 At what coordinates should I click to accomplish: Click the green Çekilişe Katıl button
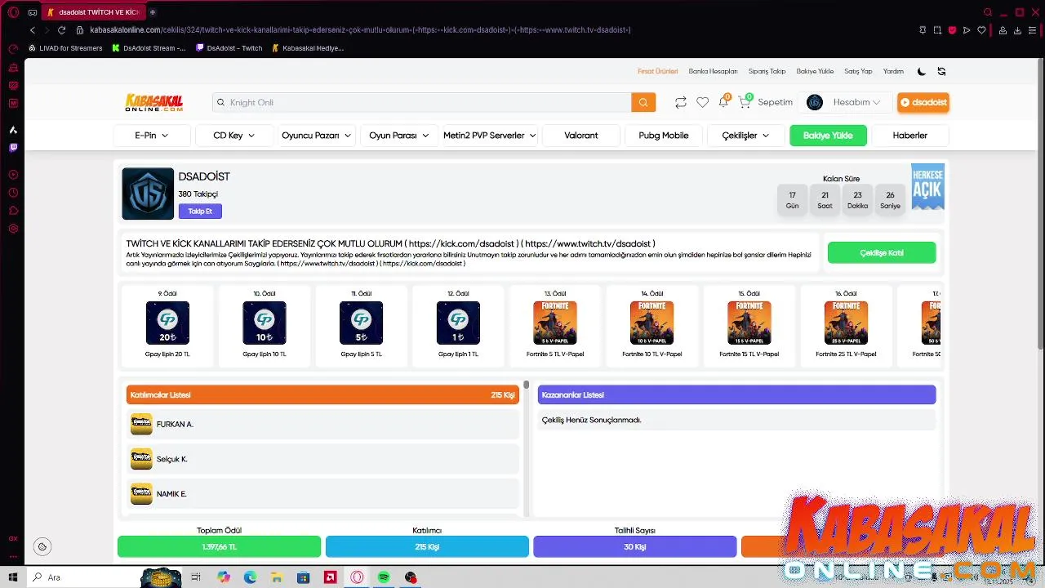pos(882,252)
